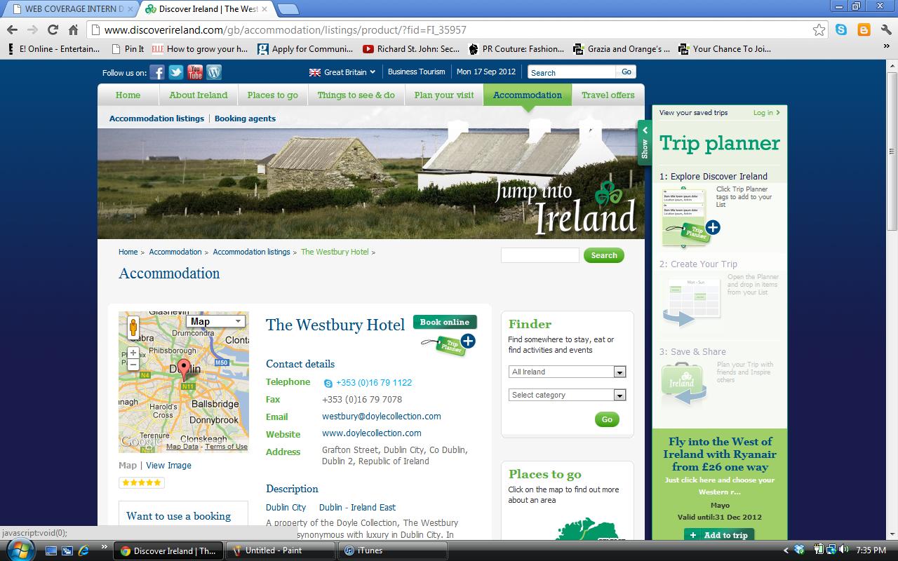898x561 pixels.
Task: Click the Skype call icon beside telephone
Action: tap(328, 383)
